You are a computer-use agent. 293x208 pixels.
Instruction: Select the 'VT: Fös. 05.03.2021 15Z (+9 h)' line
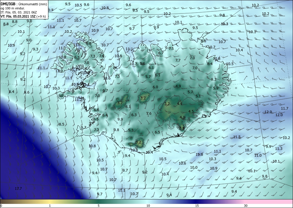click(x=23, y=16)
